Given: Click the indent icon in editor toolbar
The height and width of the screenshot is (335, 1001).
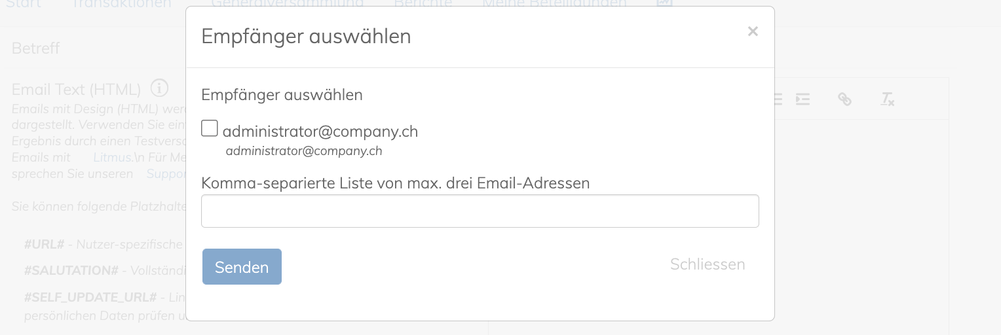Looking at the screenshot, I should point(803,99).
